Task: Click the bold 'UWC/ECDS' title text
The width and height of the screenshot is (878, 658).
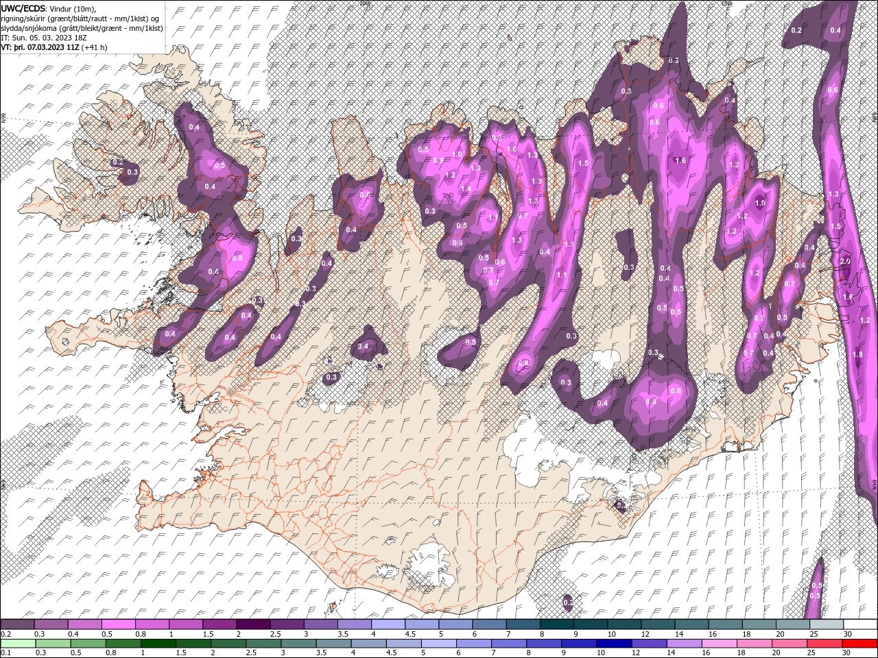Action: pos(23,8)
